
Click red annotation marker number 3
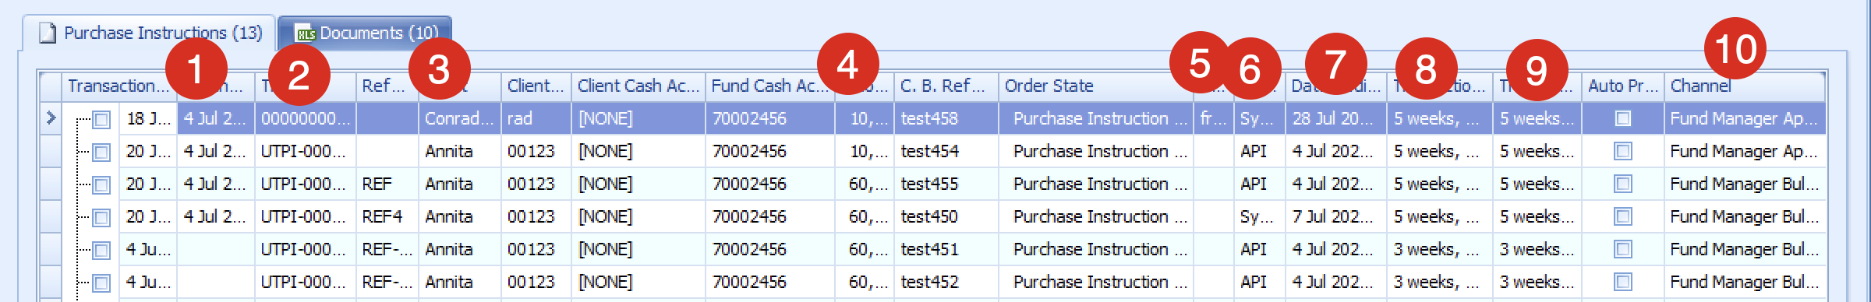[x=440, y=68]
